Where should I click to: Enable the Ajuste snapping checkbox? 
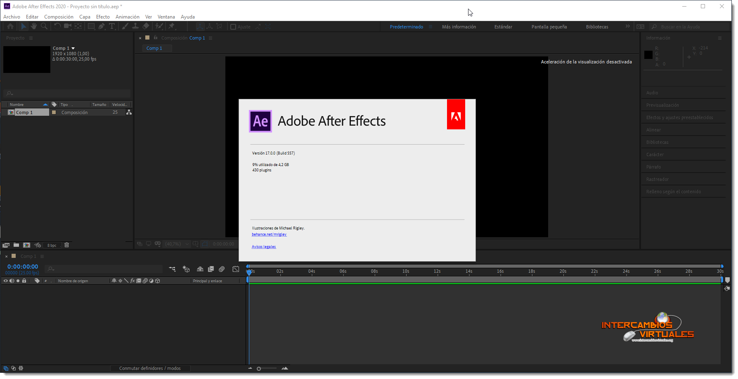click(233, 27)
